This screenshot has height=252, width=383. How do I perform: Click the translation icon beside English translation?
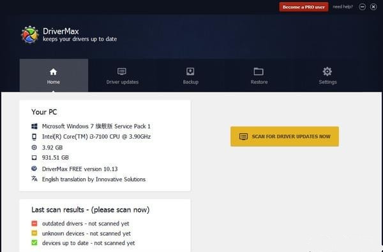[x=34, y=179]
